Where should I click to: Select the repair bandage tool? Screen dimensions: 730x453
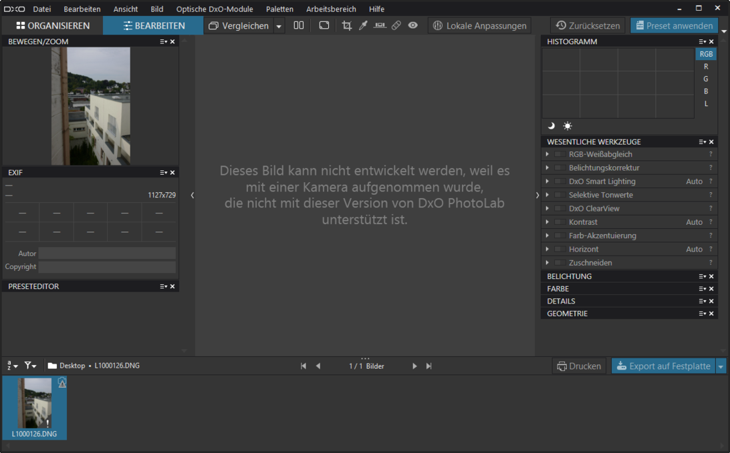pos(396,25)
